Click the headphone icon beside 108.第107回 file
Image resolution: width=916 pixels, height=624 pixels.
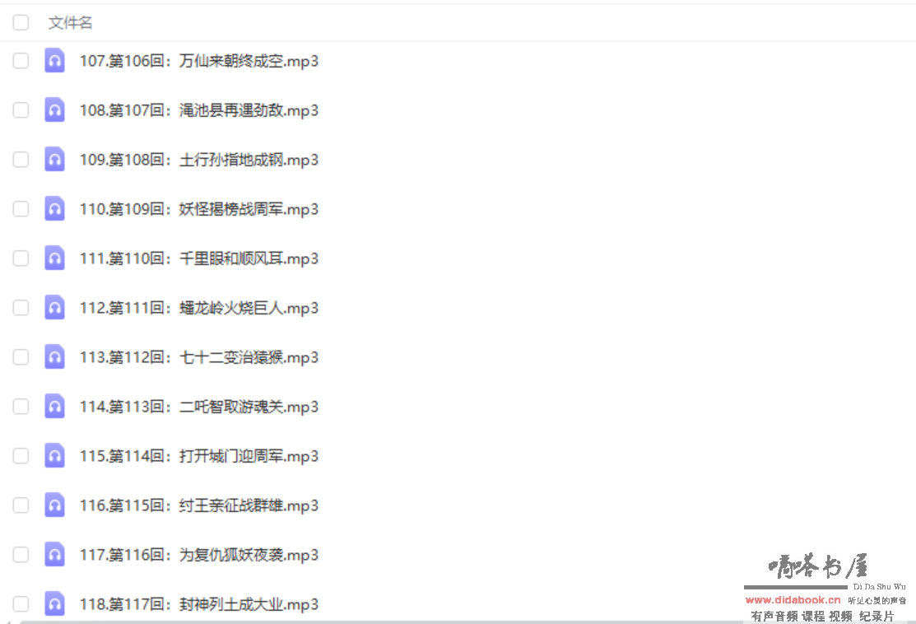coord(54,110)
